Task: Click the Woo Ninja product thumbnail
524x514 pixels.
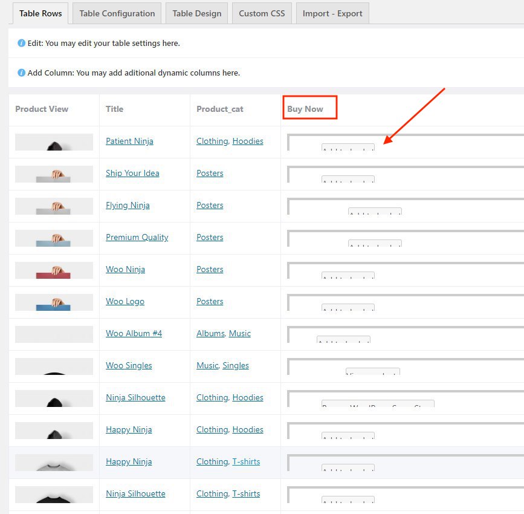Action: (x=54, y=270)
